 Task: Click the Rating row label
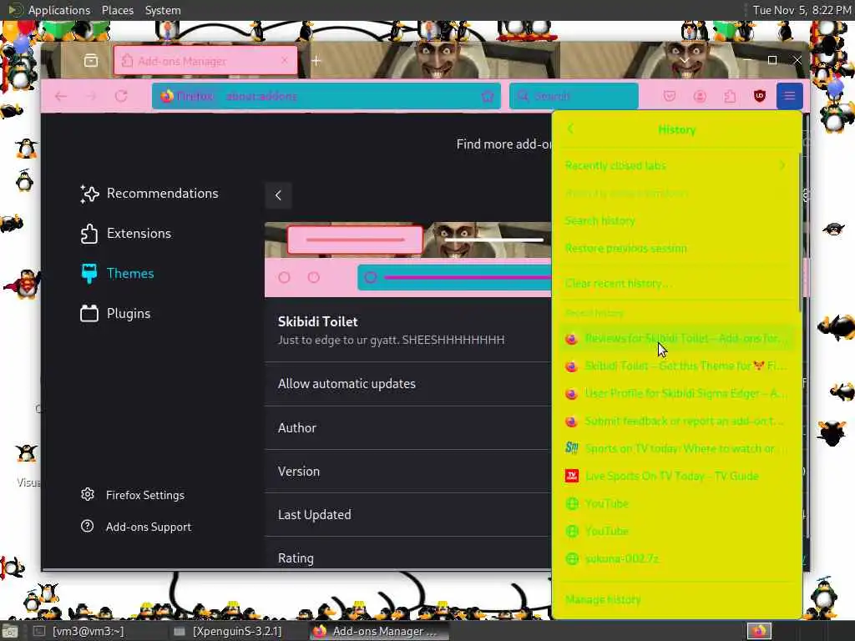tap(296, 558)
